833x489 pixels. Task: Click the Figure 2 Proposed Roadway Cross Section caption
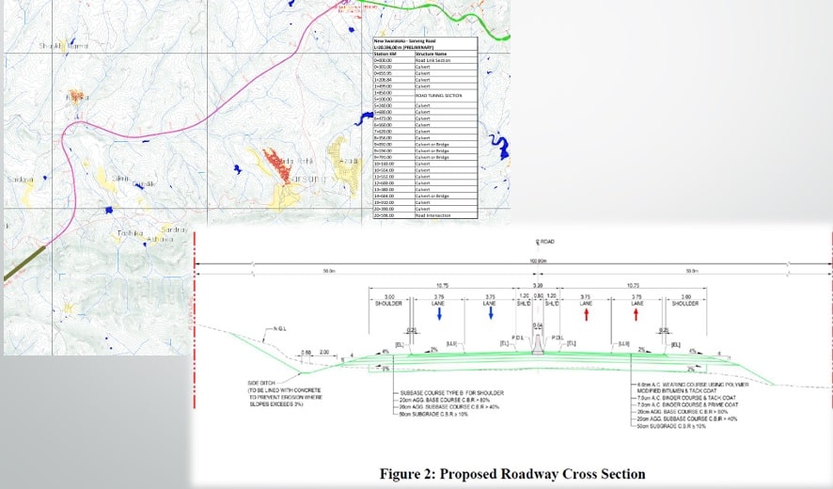pos(512,474)
